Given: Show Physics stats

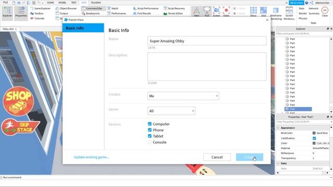Looking at the screenshot, I should [303, 19].
